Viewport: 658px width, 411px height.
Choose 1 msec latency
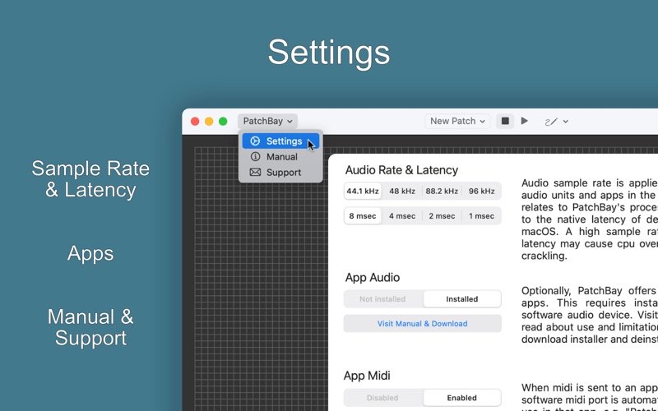tap(481, 216)
